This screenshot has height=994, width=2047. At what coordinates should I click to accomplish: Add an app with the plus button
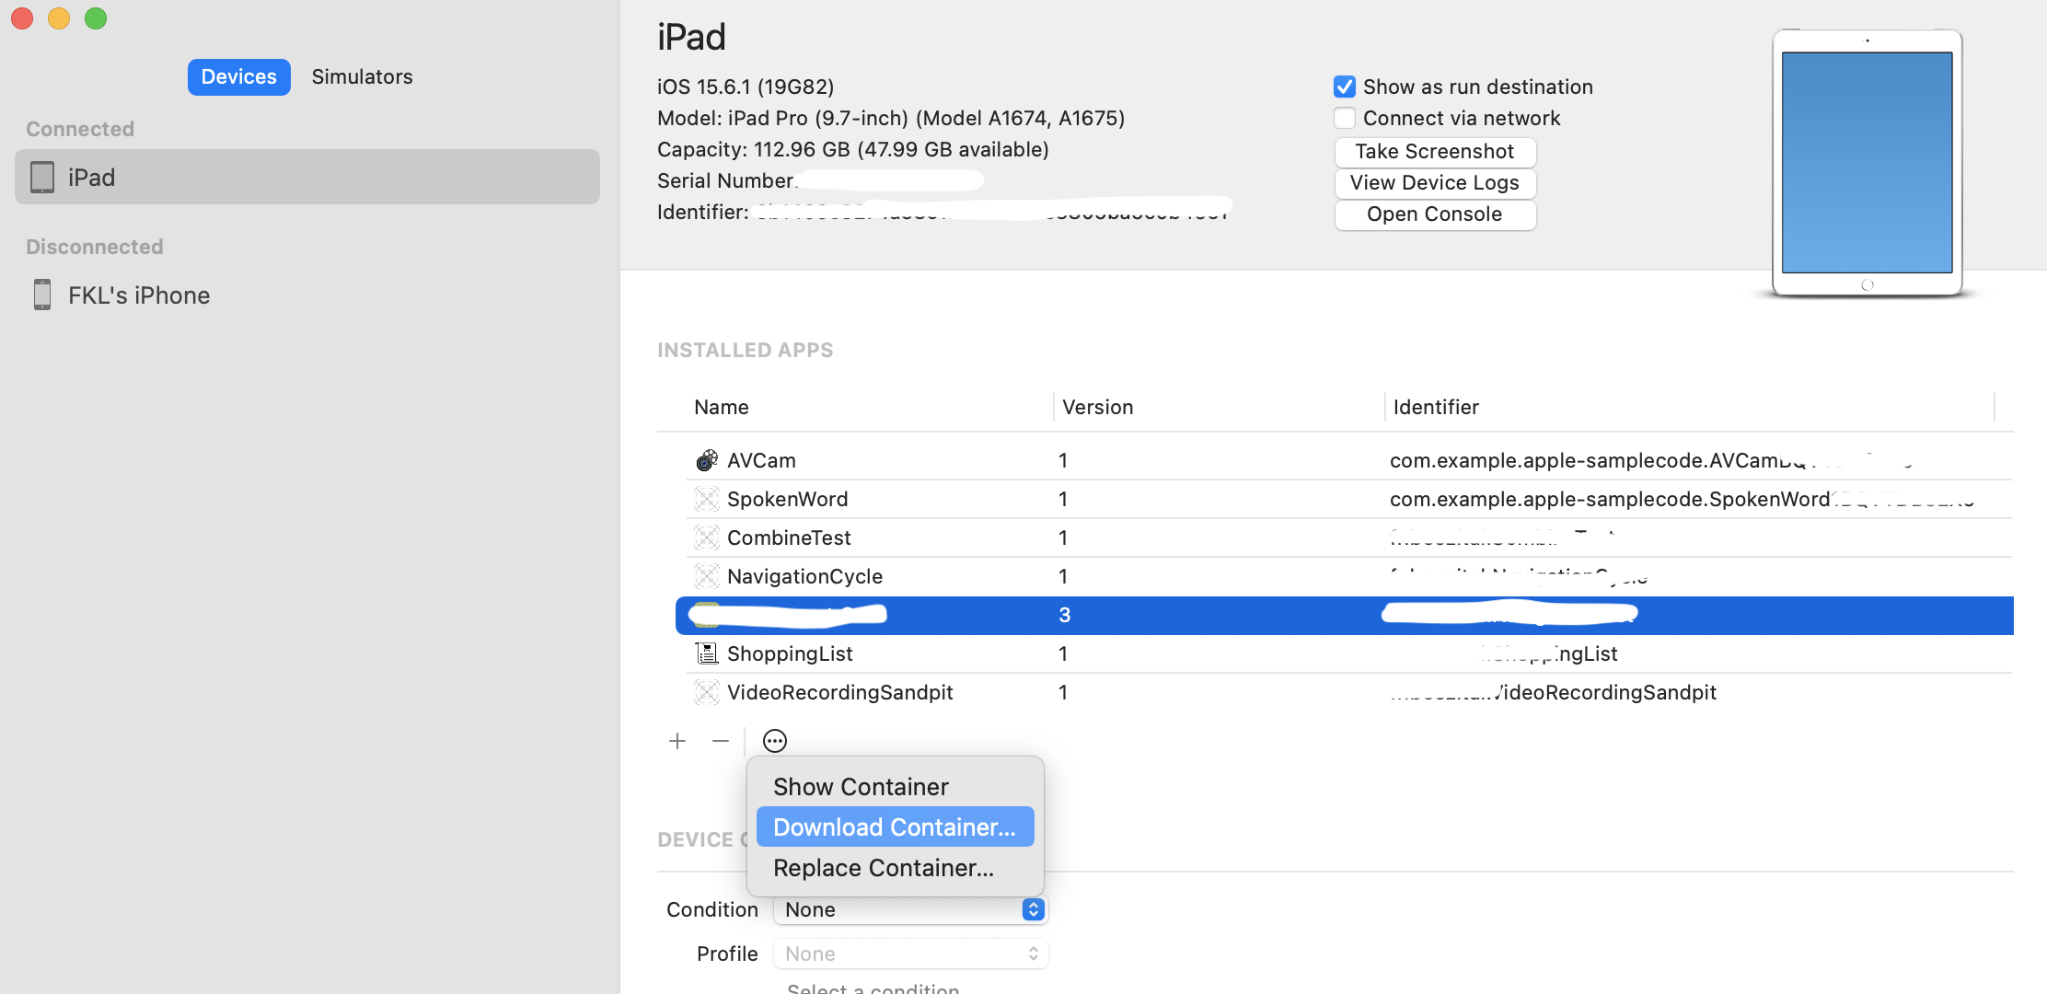point(677,741)
